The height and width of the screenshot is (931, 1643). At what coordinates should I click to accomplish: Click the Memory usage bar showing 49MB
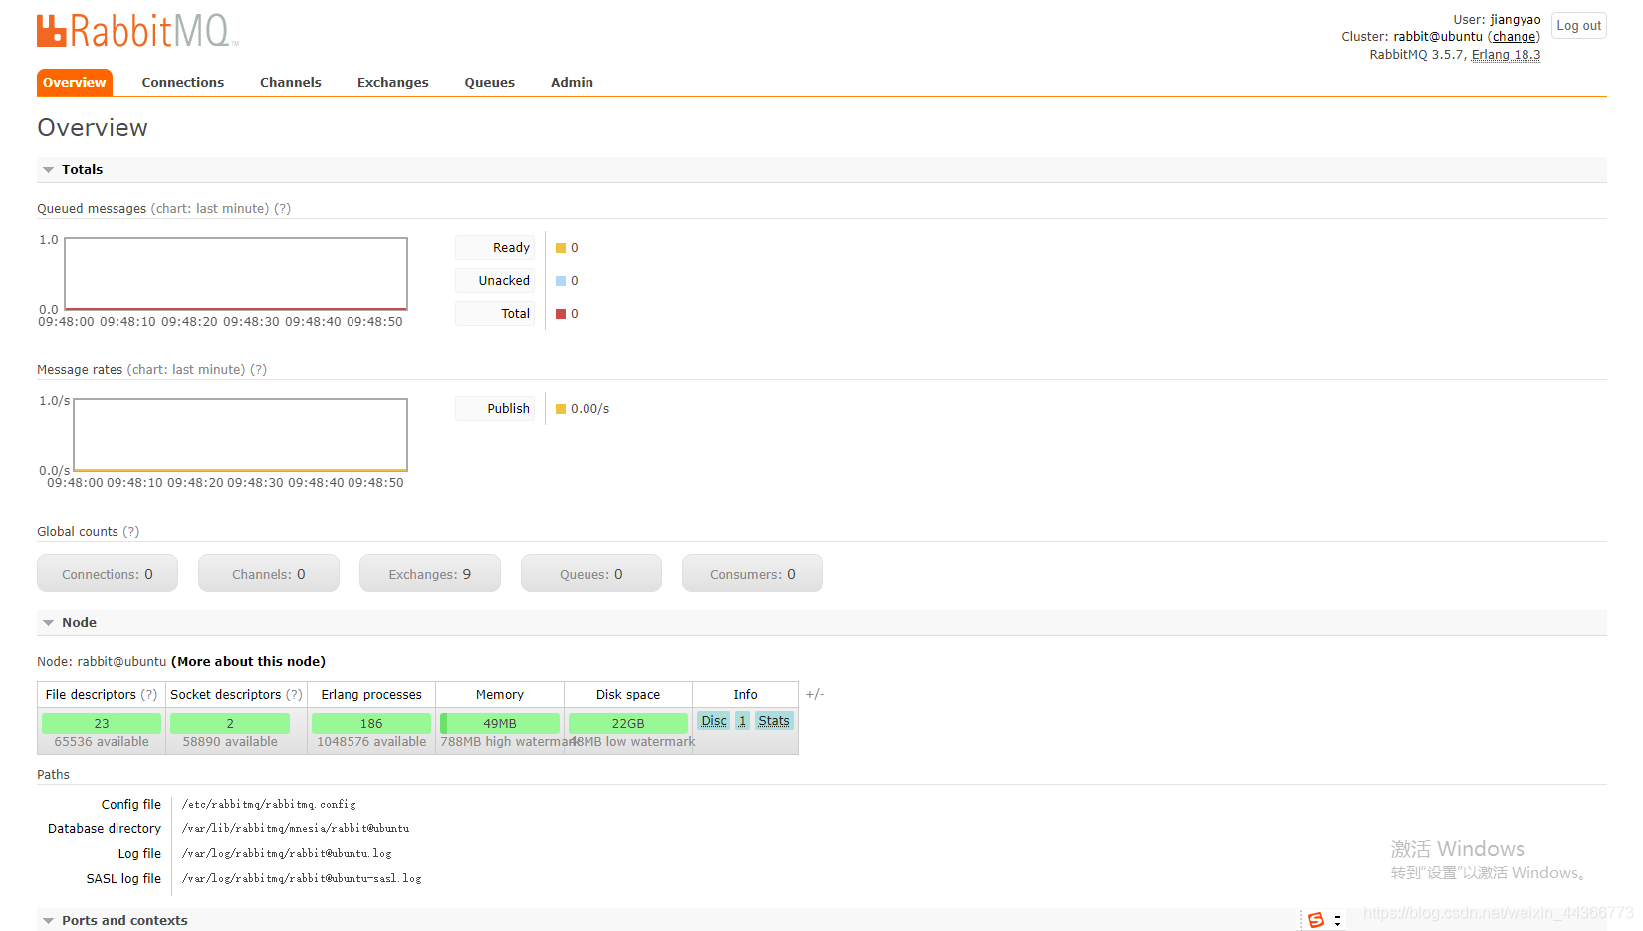[x=500, y=723]
